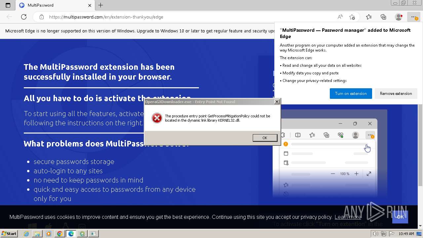Open the last taskbar application window

(x=93, y=234)
